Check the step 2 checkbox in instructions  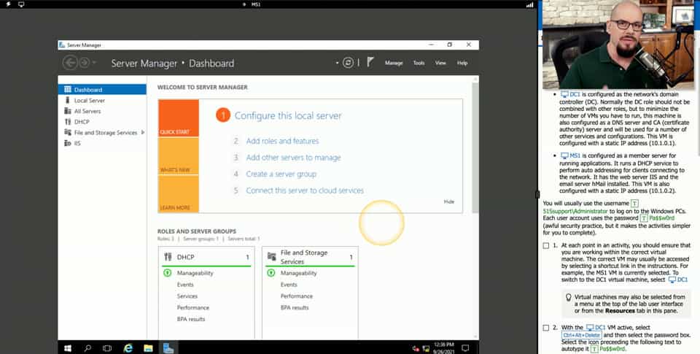click(x=547, y=328)
